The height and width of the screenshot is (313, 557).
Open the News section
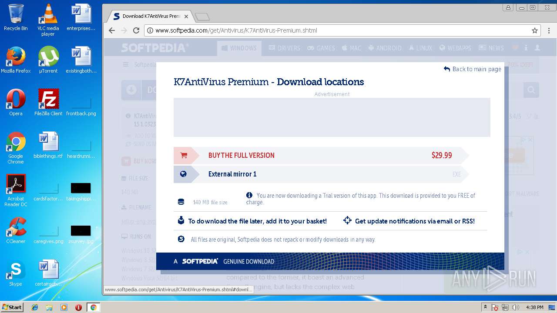pyautogui.click(x=491, y=48)
